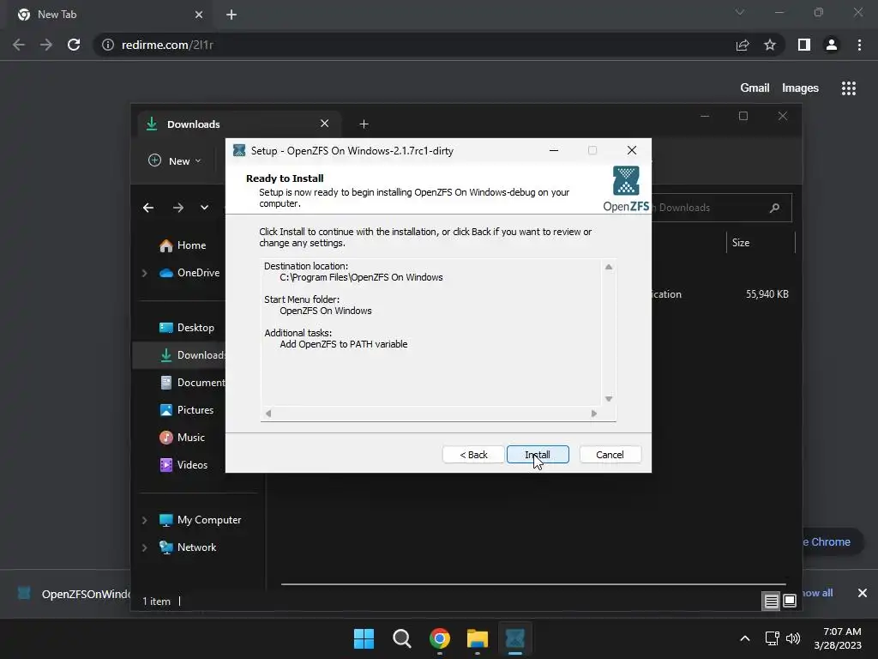Open a new Chrome tab

pos(232,15)
